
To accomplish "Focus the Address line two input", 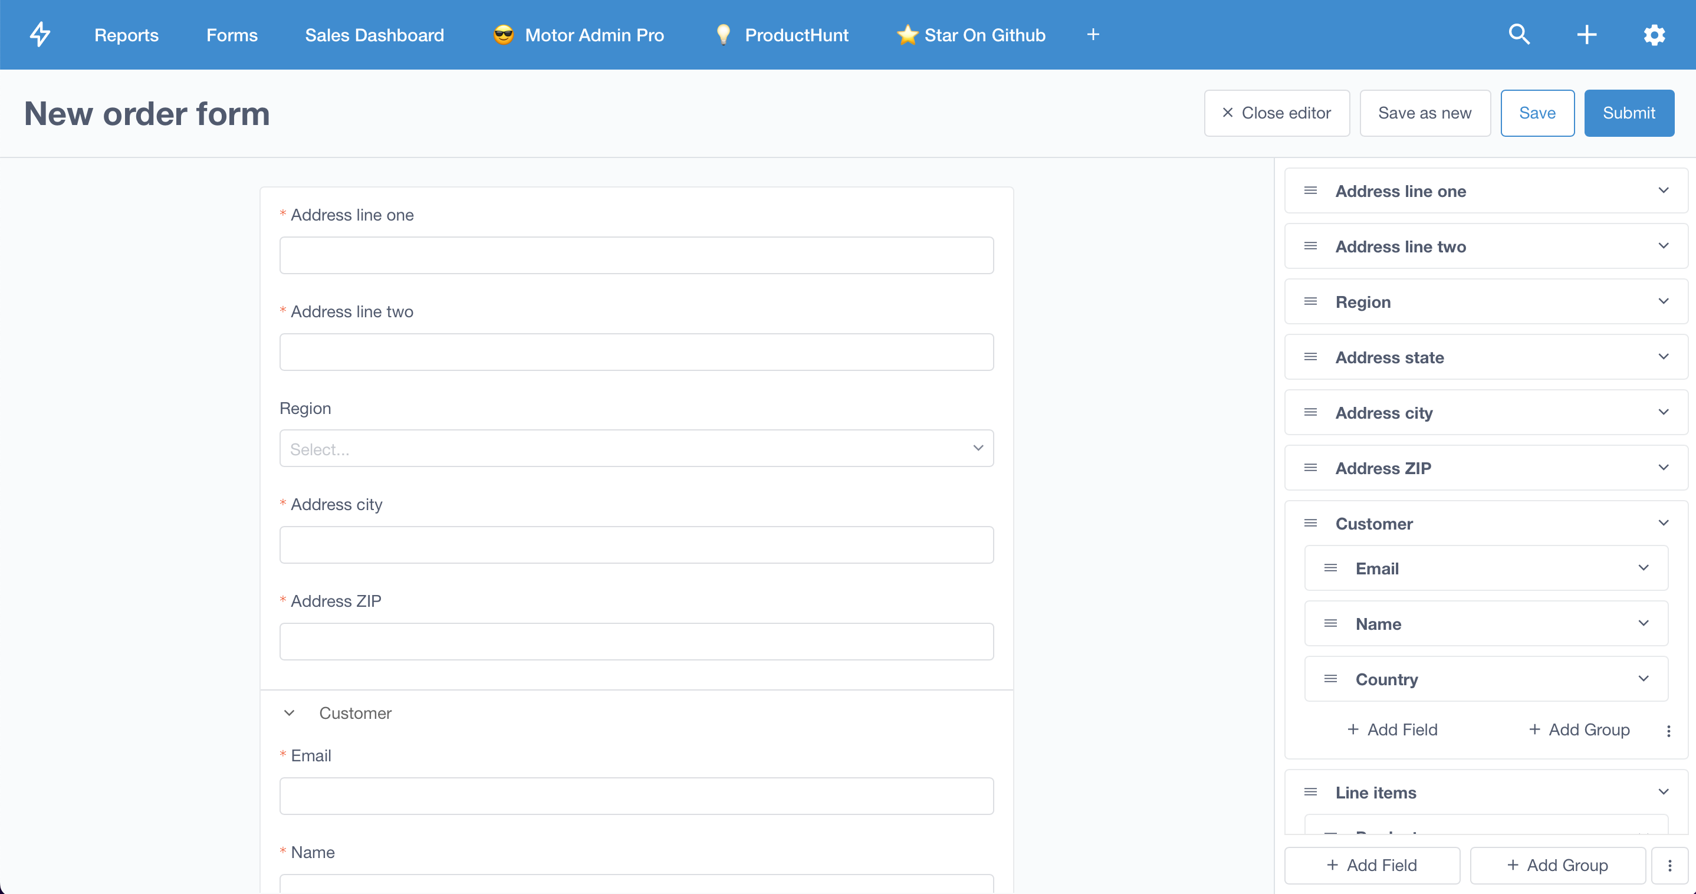I will (x=636, y=352).
